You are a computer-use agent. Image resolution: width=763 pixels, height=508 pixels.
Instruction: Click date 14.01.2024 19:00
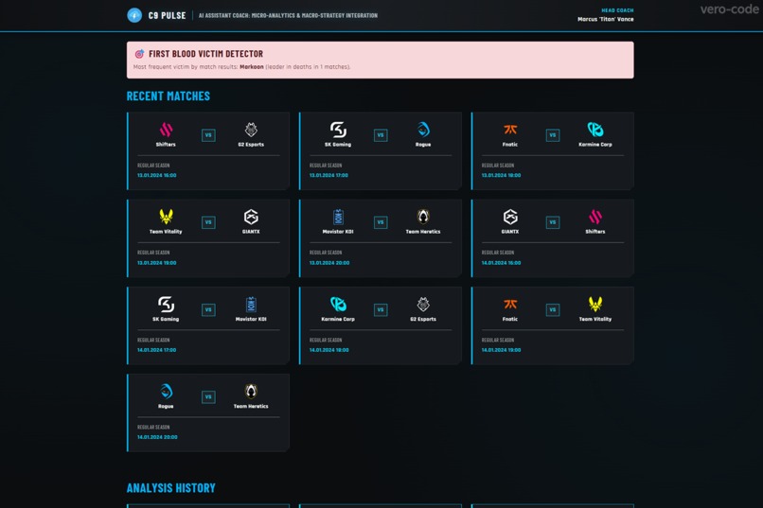pos(501,350)
